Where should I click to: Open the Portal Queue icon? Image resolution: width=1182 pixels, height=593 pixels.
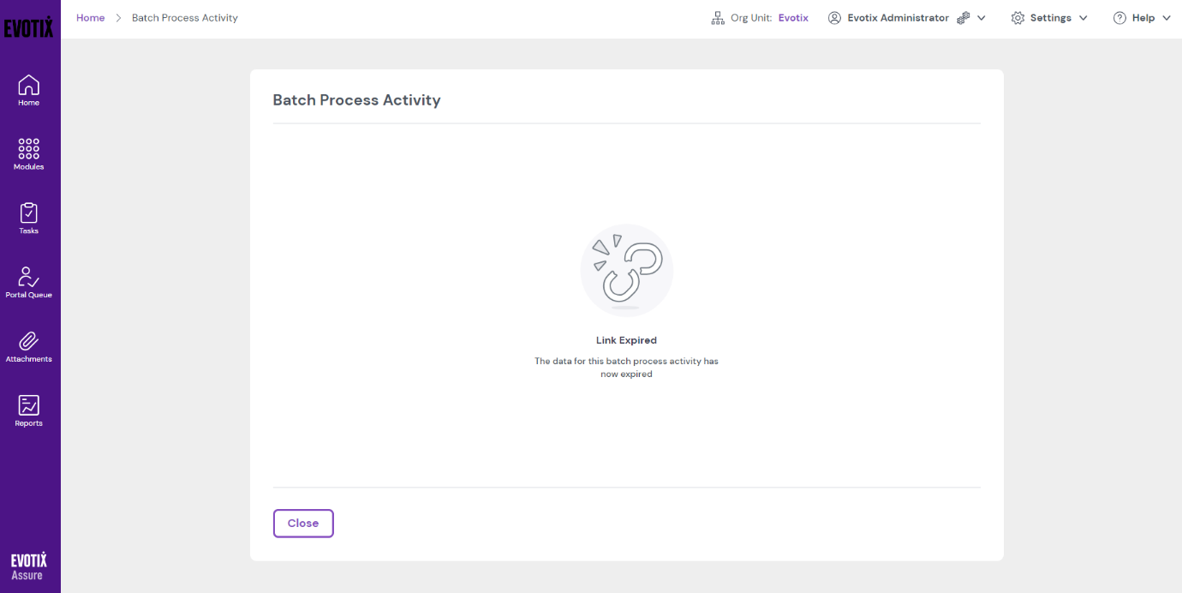pyautogui.click(x=28, y=277)
